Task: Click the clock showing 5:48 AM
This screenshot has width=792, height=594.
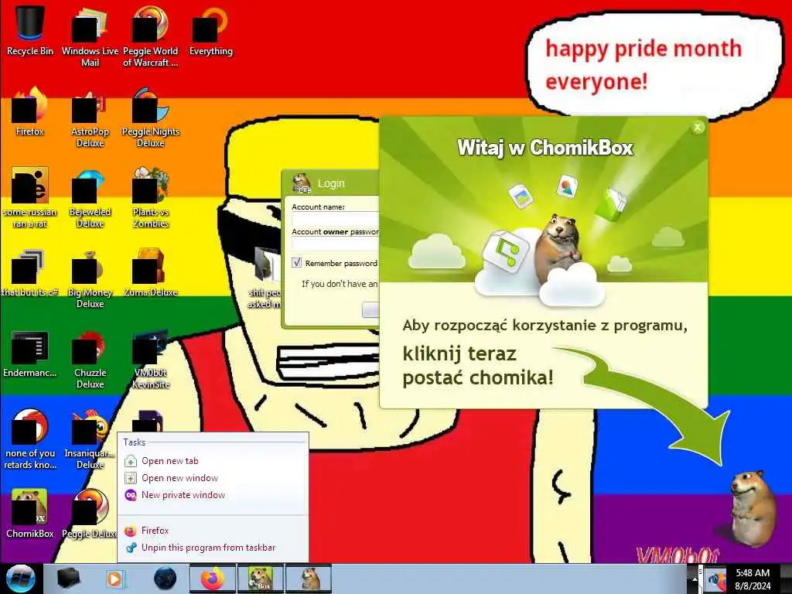Action: [753, 573]
